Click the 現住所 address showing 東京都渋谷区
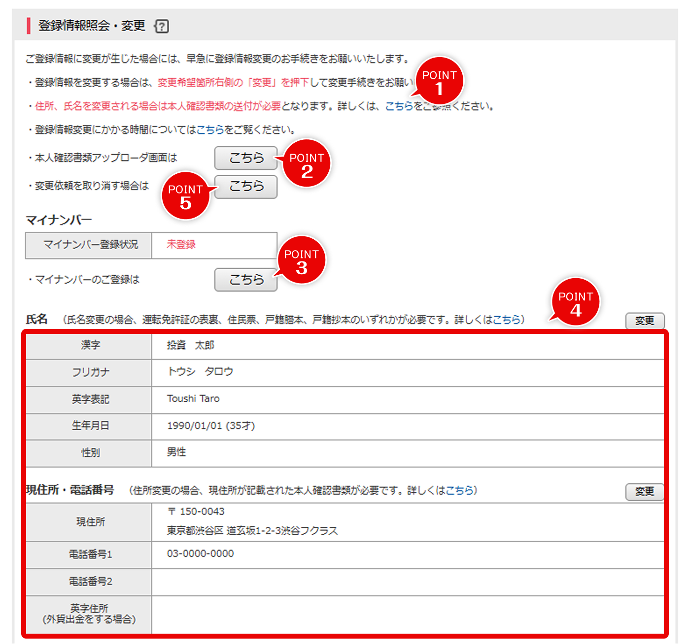This screenshot has width=690, height=644. click(252, 531)
